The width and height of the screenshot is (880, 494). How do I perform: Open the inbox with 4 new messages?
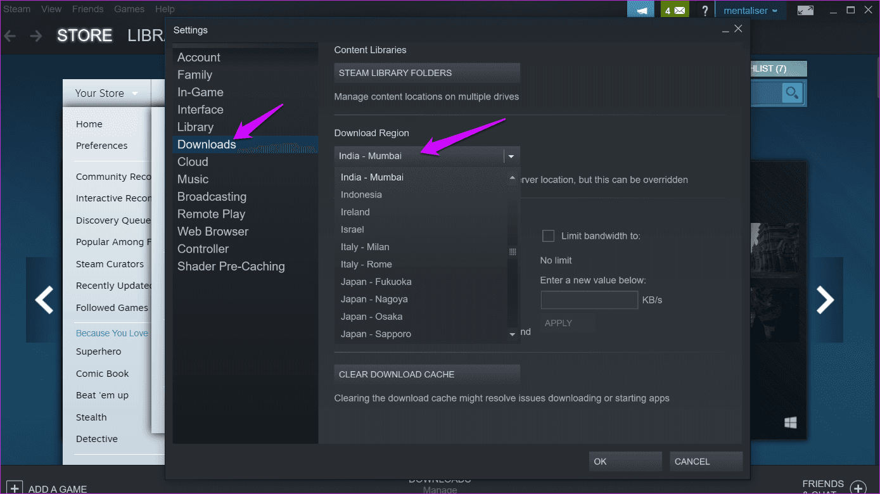coord(674,9)
